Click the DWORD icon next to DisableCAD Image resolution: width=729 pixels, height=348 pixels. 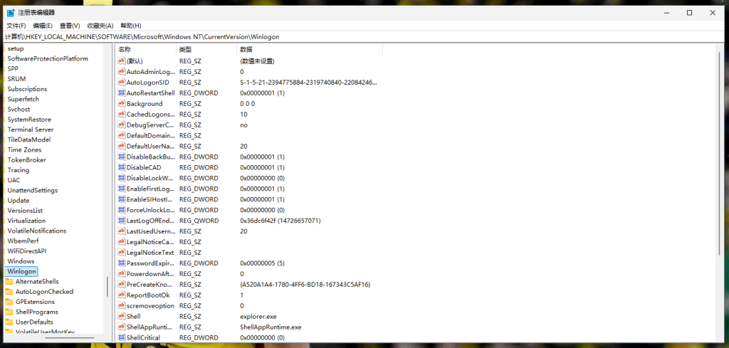tap(122, 167)
